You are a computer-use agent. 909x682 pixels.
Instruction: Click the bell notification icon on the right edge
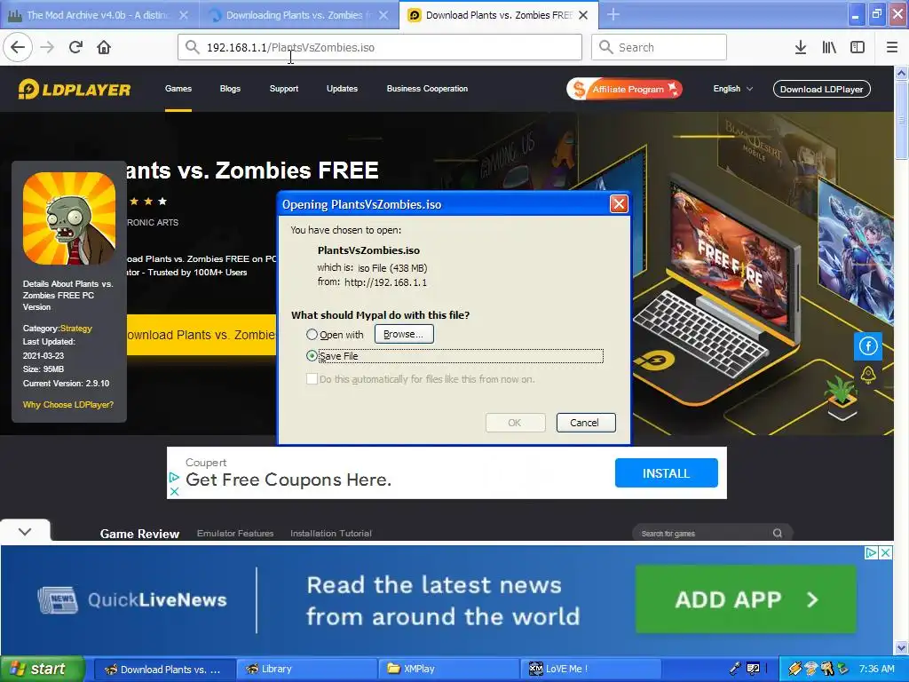click(868, 375)
